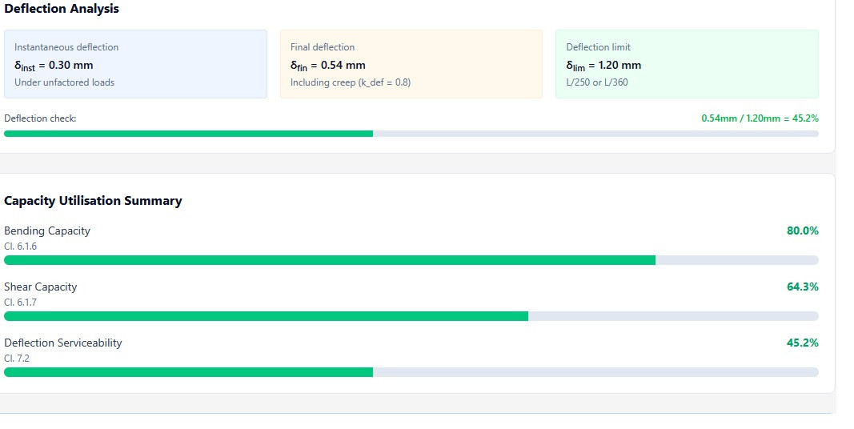Click the Deflection Analysis heading
The image size is (854, 429).
pos(62,9)
